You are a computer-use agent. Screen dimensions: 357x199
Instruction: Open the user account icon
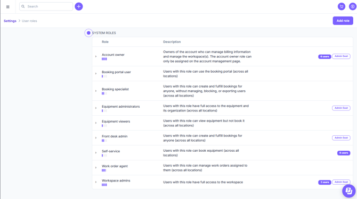coord(352,6)
